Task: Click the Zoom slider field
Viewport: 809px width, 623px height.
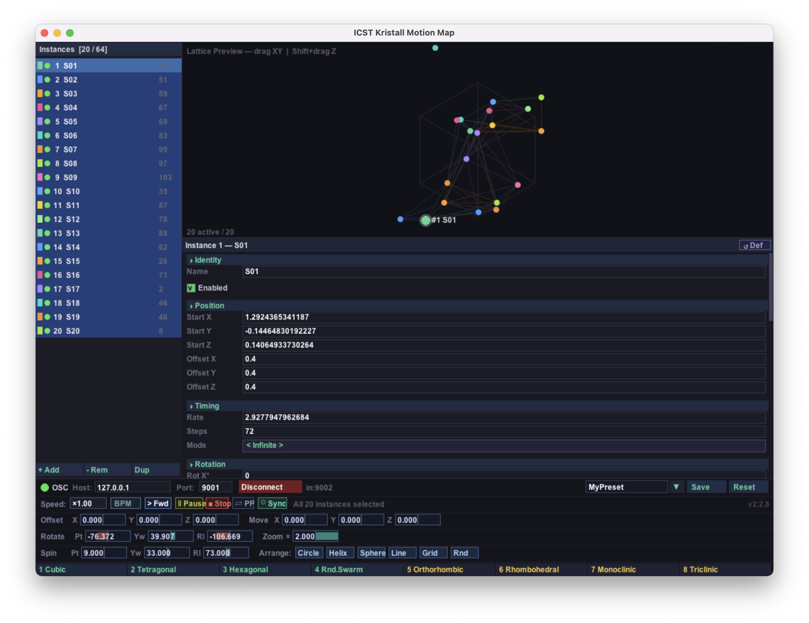Action: click(315, 536)
